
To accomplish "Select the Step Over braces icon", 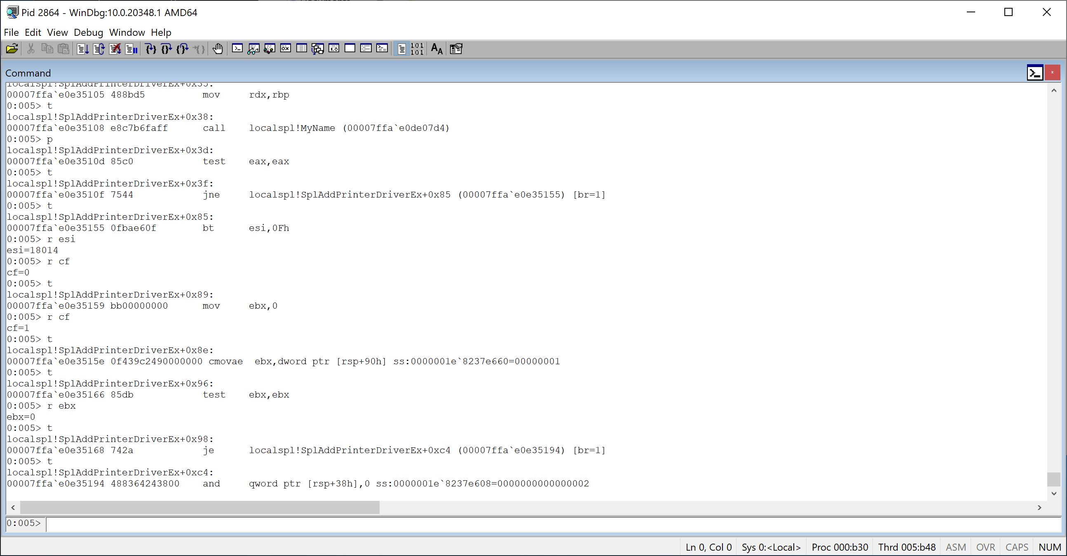I will 166,49.
